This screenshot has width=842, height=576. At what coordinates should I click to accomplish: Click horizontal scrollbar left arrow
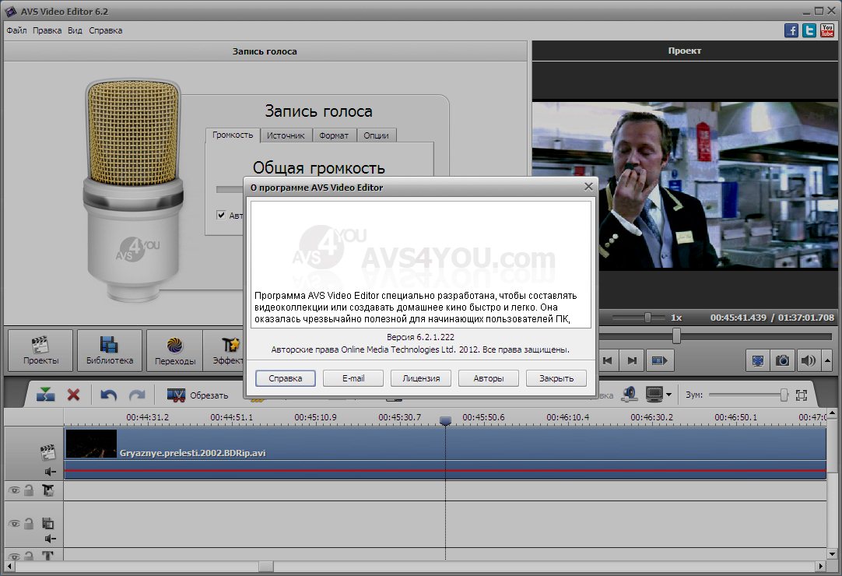[x=9, y=567]
